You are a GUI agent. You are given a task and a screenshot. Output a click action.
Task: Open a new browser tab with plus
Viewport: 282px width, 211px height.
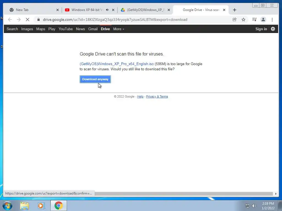pos(235,10)
